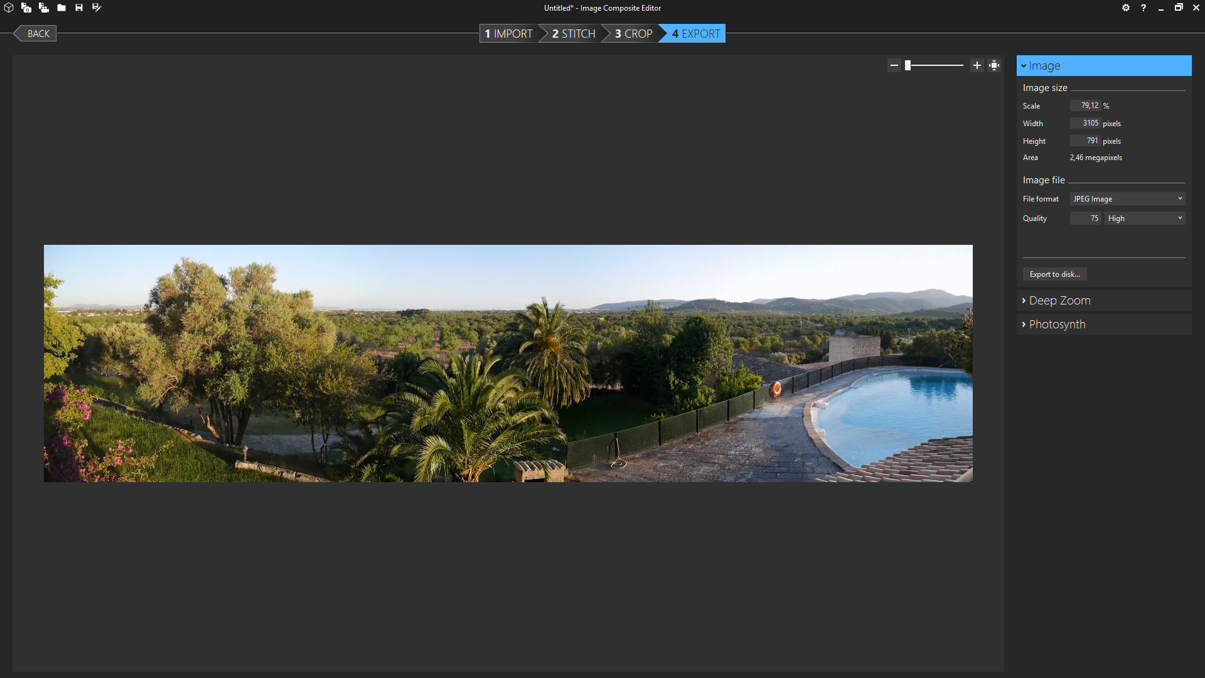Open the Quality preset dropdown

[x=1145, y=218]
